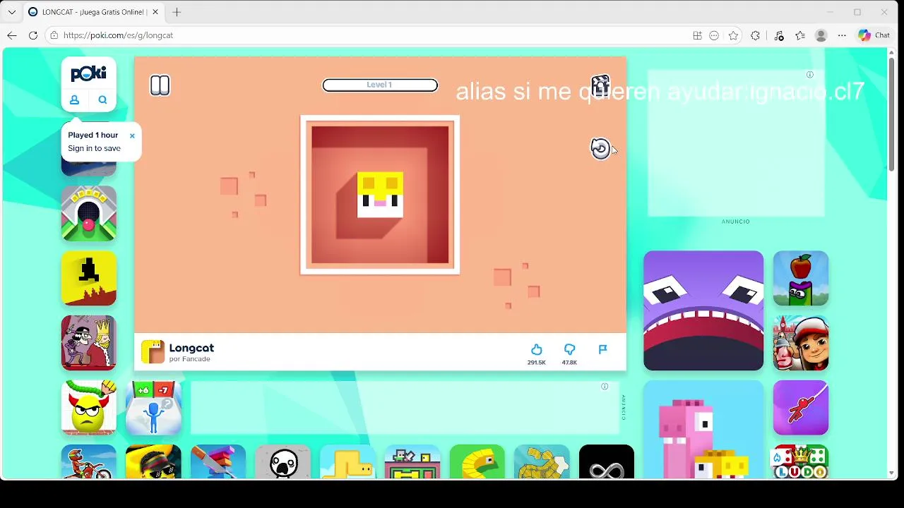Open the Poki search icon

102,99
